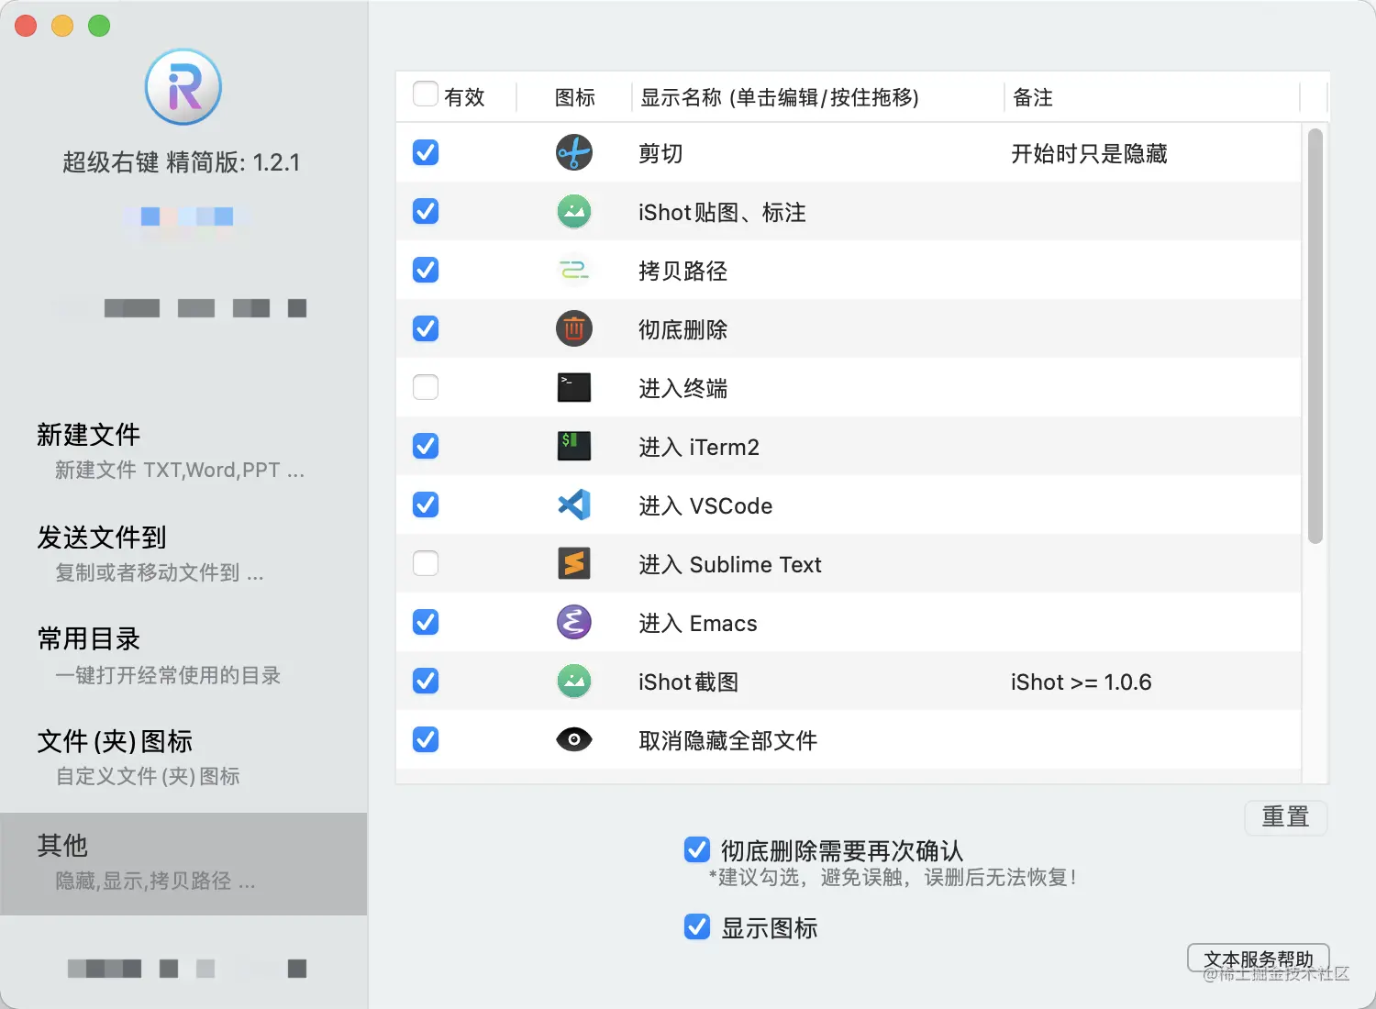Click the iShot贴图、标注 row icon
Viewport: 1376px width, 1009px height.
point(574,212)
